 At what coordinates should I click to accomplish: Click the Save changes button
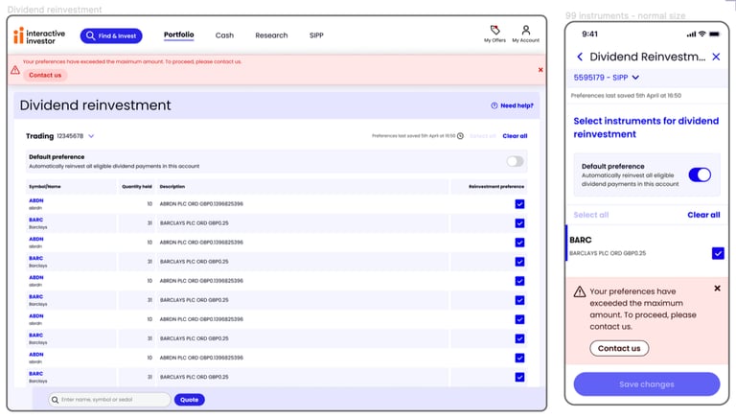point(646,384)
